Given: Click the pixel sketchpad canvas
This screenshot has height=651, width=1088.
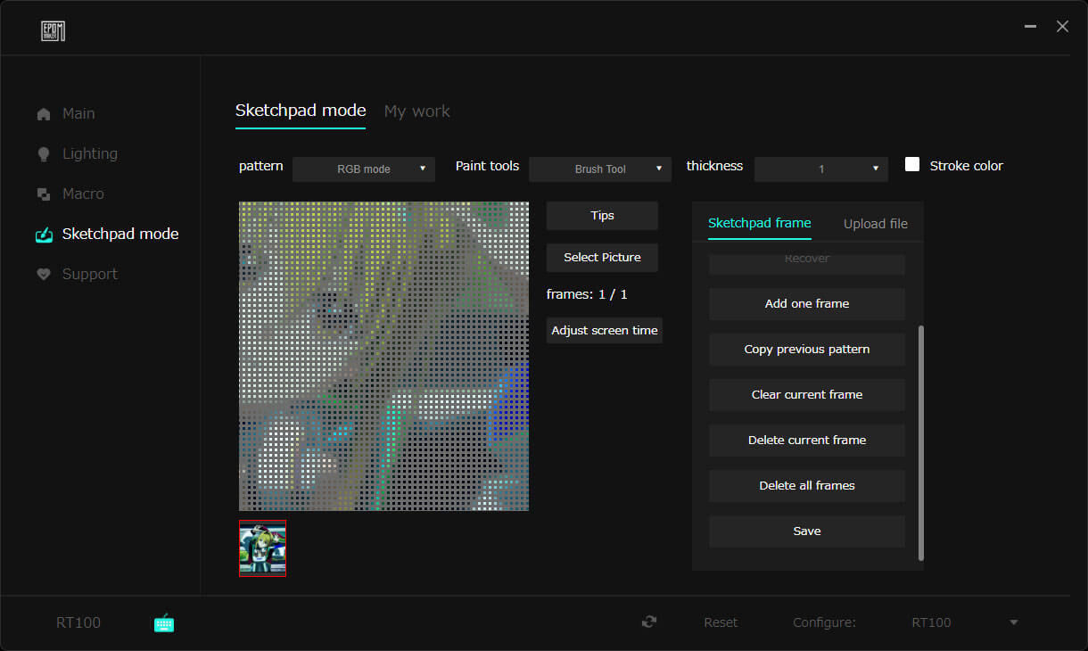Looking at the screenshot, I should click(x=383, y=356).
